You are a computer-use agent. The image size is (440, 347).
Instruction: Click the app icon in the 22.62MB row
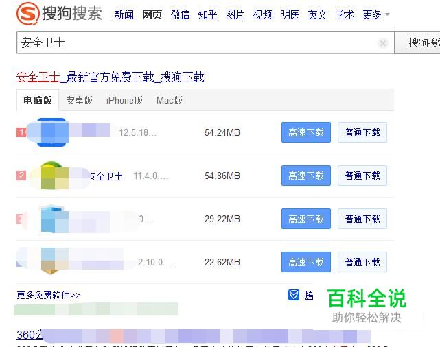point(54,261)
